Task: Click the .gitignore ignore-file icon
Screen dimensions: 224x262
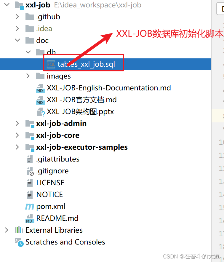Action: [x=30, y=171]
